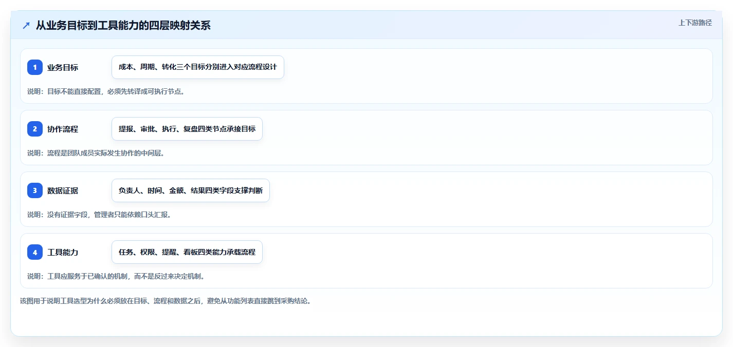Click the 业务目标 layer name
Image resolution: width=733 pixels, height=347 pixels.
click(63, 67)
